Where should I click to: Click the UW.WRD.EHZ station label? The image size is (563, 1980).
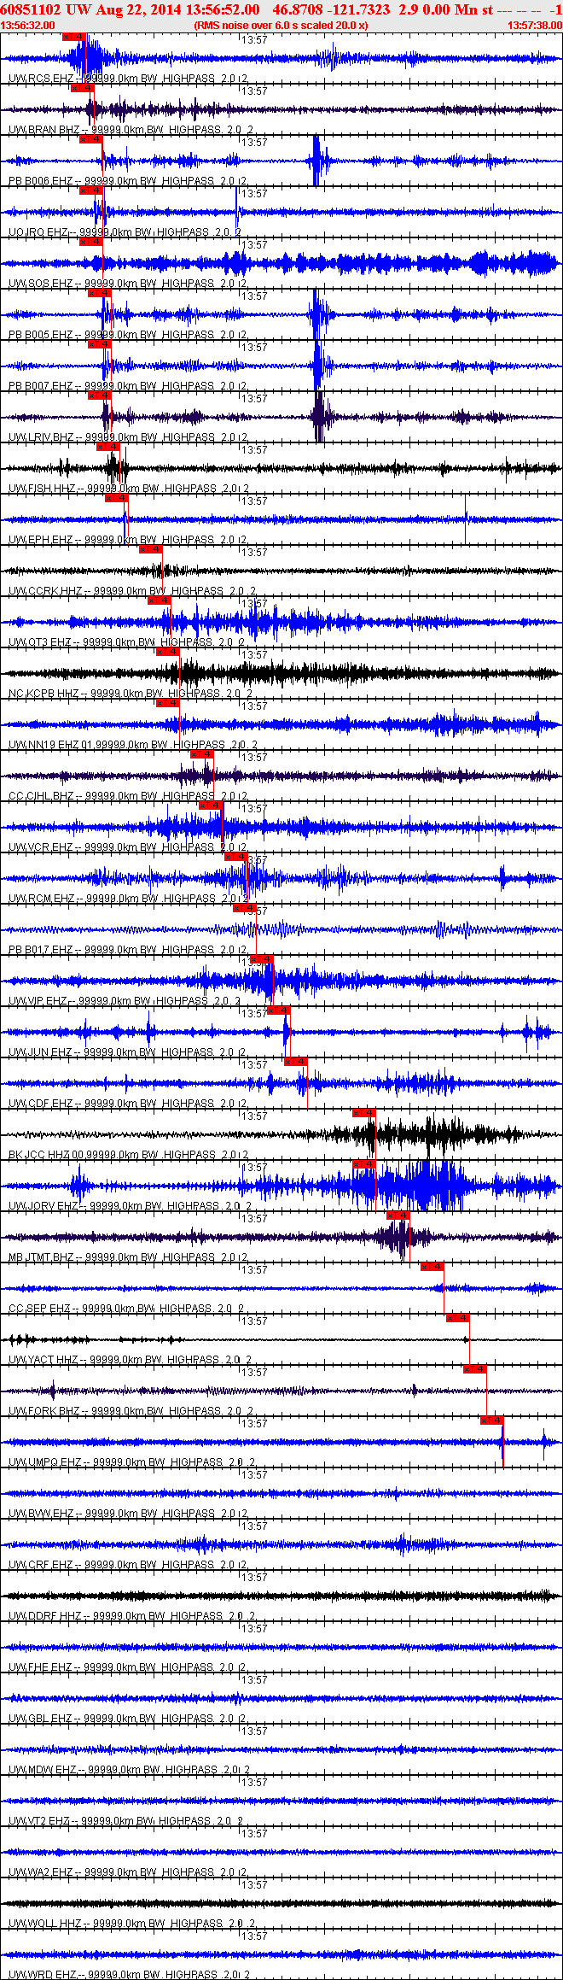click(42, 1975)
